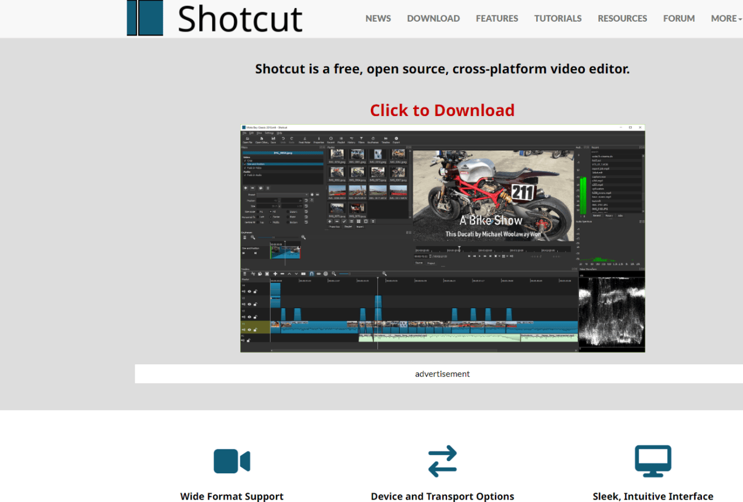Select the Device and Transport Options heading
Screen dimensions: 743x502
coord(442,496)
